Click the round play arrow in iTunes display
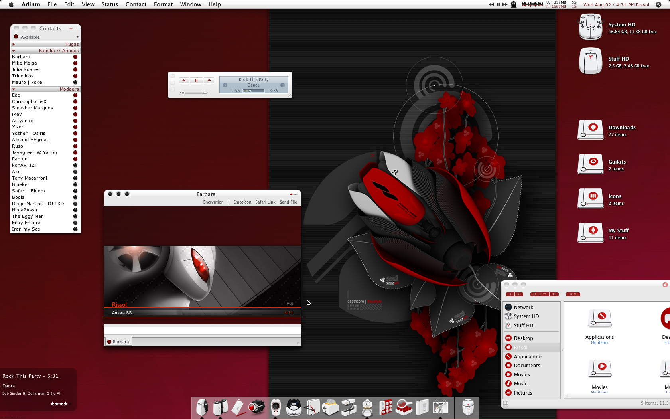Image resolution: width=670 pixels, height=419 pixels. 225,85
